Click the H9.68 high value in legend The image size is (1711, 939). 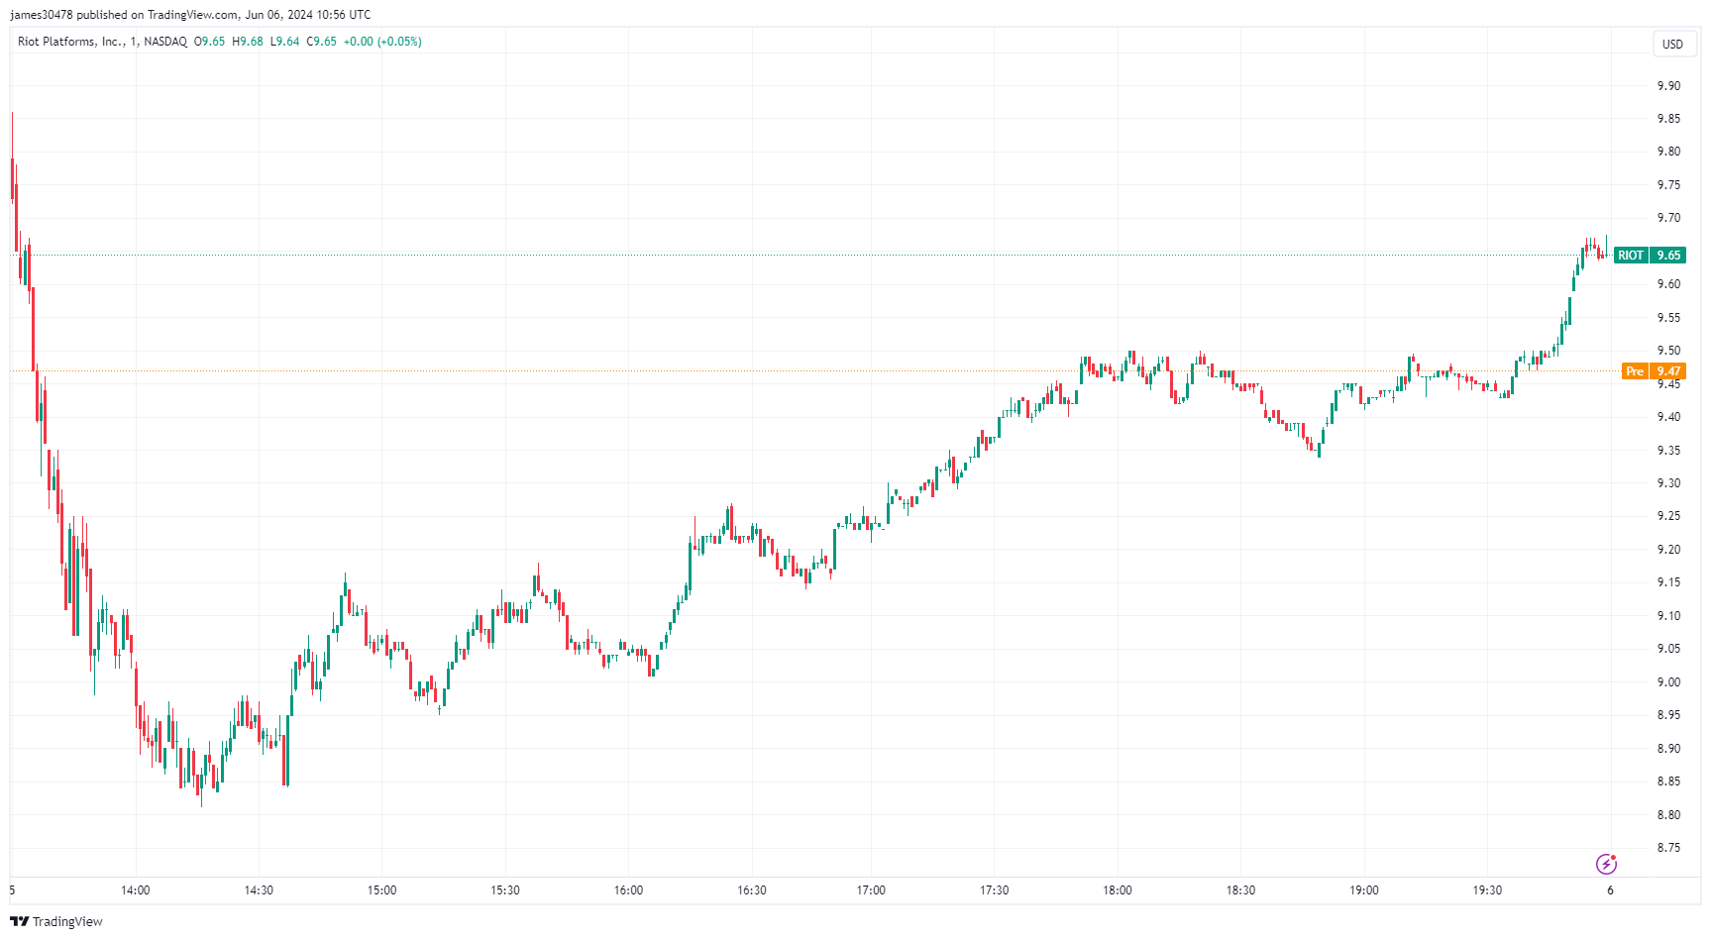coord(248,42)
